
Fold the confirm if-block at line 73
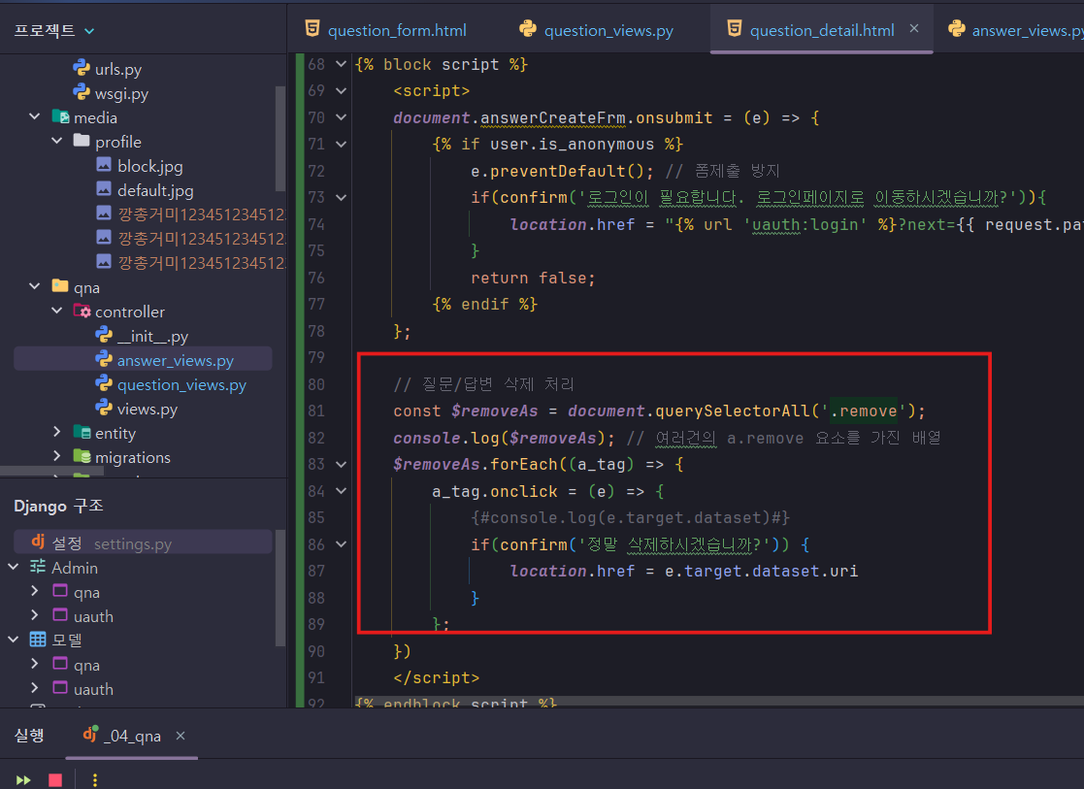(341, 198)
